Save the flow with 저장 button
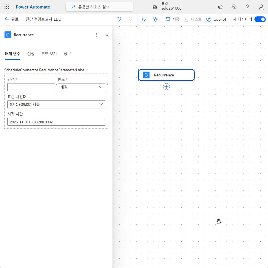The image size is (268, 268). (172, 19)
